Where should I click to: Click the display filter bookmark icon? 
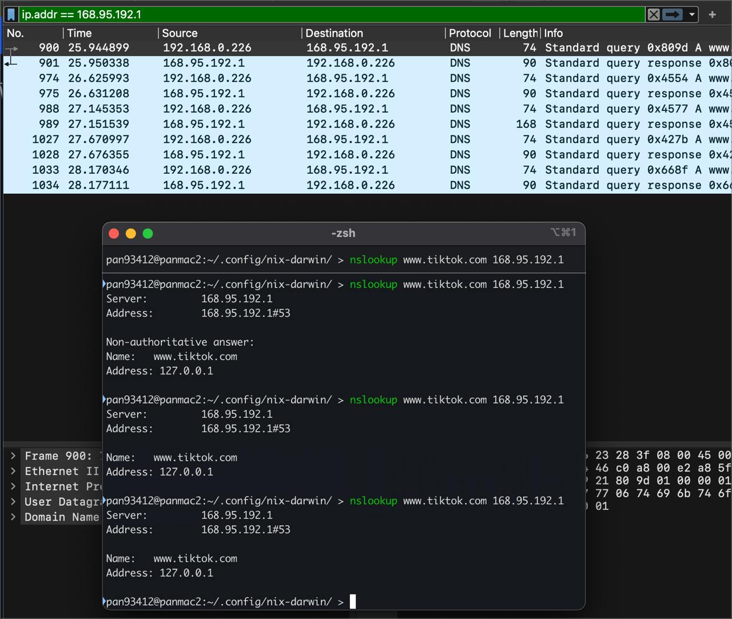pyautogui.click(x=11, y=14)
